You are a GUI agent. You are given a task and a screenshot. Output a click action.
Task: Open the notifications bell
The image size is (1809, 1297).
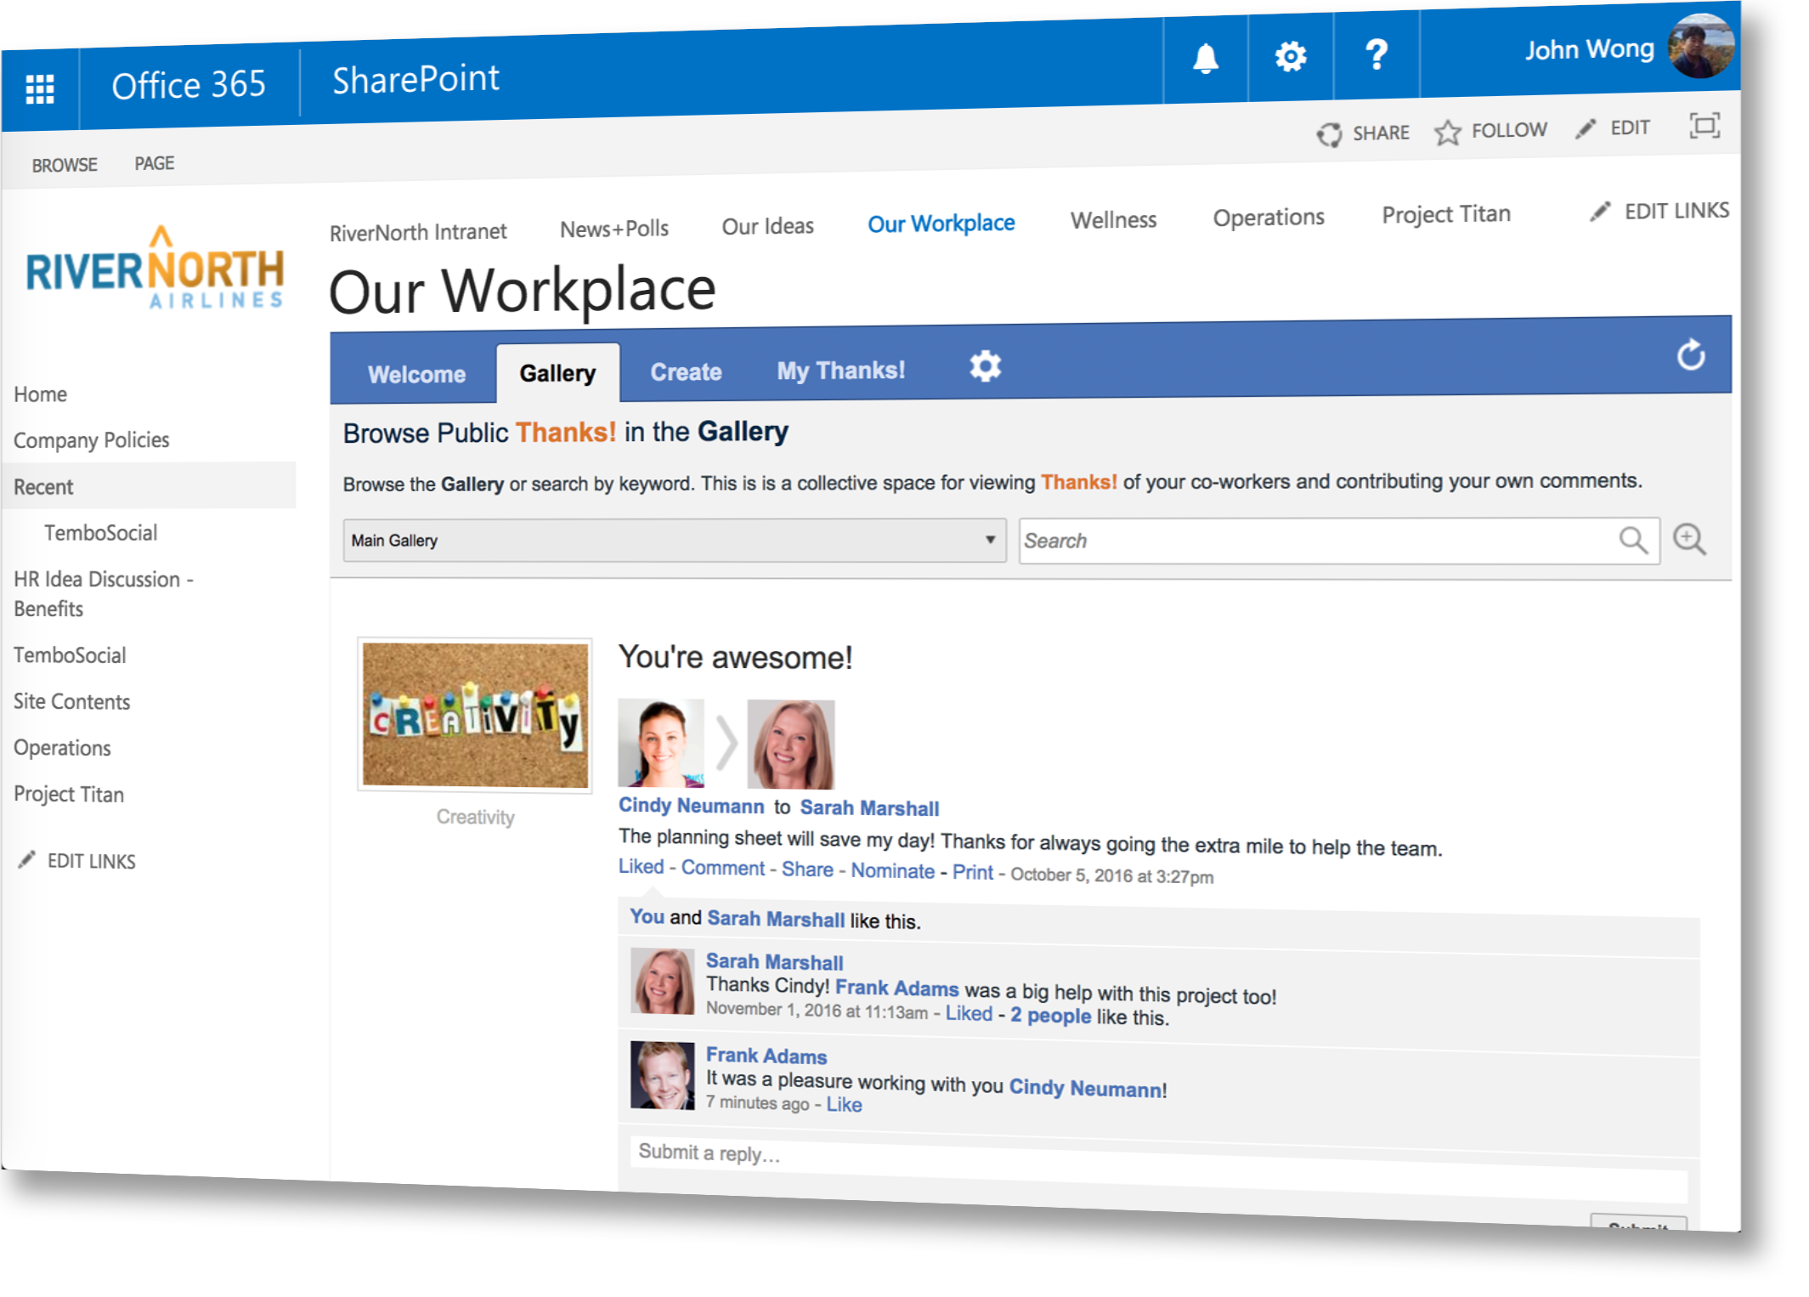click(x=1205, y=59)
